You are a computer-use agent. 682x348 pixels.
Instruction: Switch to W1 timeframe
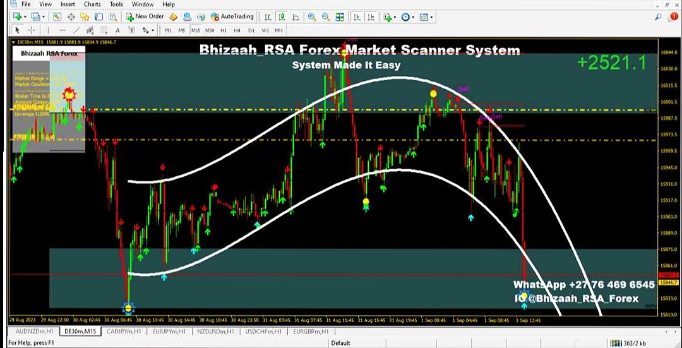tap(265, 30)
